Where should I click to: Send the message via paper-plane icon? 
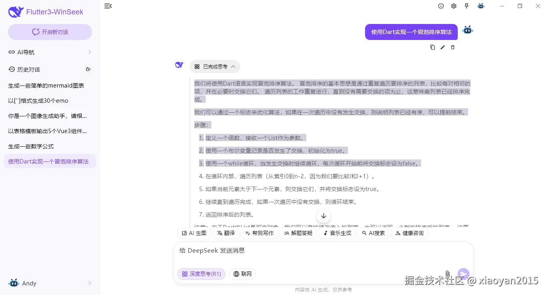tap(463, 274)
